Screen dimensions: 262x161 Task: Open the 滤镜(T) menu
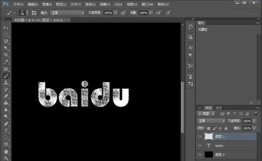coord(105,4)
